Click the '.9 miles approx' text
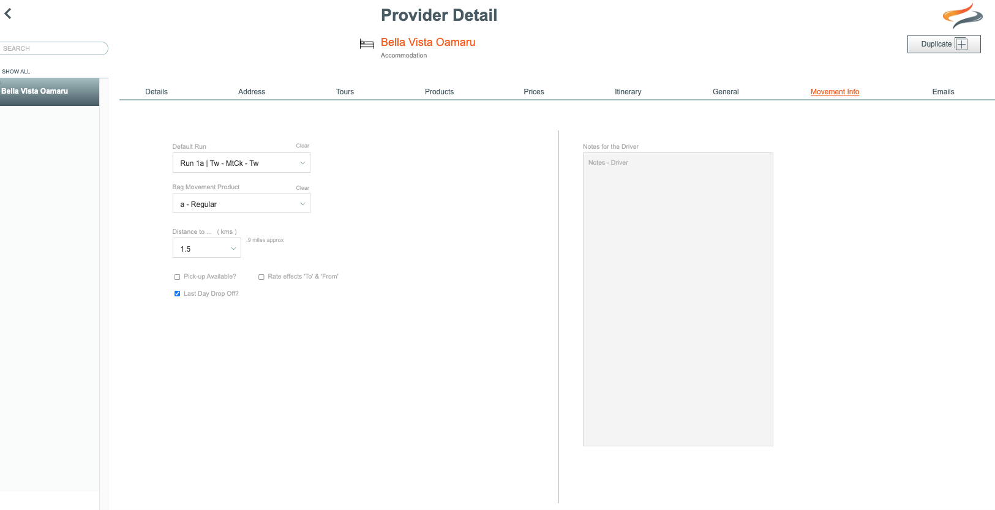 [x=265, y=240]
